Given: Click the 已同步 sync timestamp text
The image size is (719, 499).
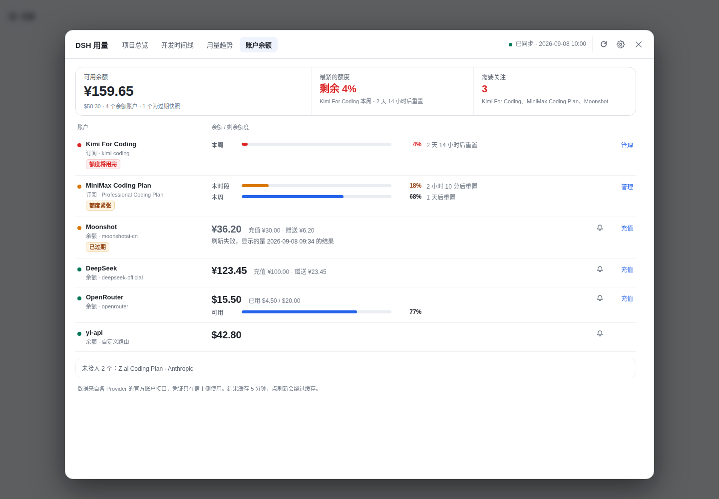Looking at the screenshot, I should point(551,44).
